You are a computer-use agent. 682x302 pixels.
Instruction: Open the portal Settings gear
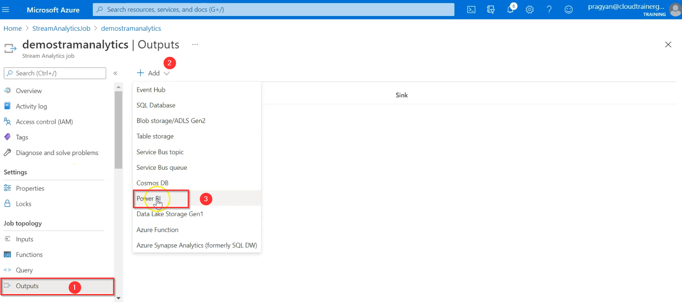tap(530, 10)
